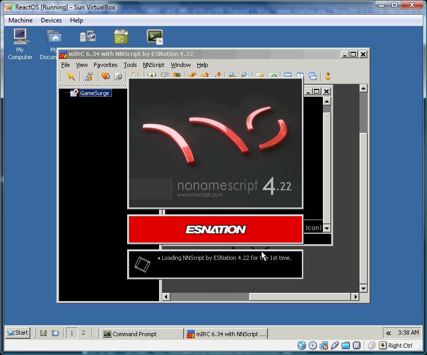Click the Cascade windows toolbar icon
The height and width of the screenshot is (355, 427).
pos(312,76)
